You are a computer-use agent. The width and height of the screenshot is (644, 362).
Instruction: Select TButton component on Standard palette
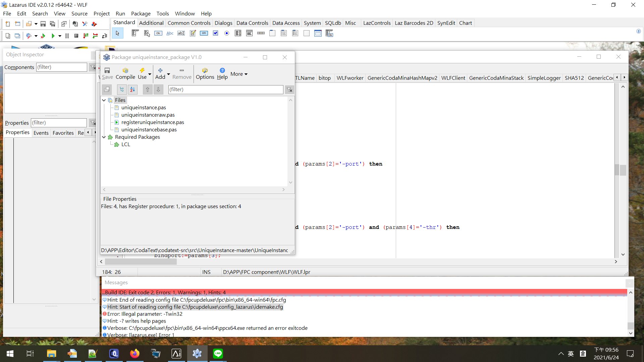coord(158,33)
